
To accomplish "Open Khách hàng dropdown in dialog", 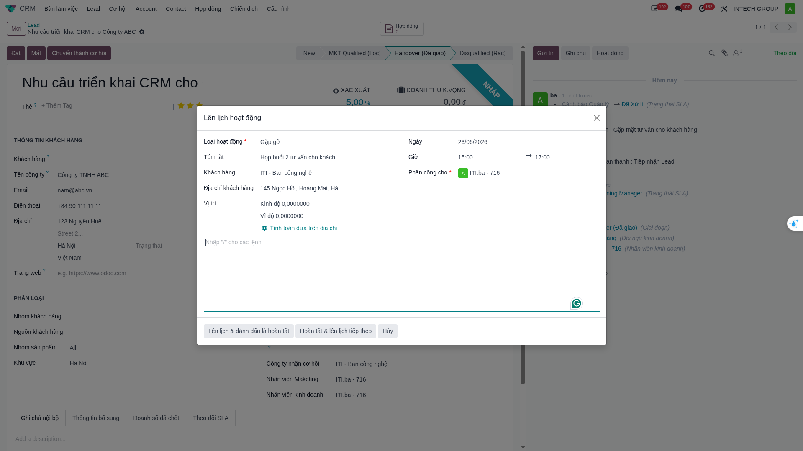I will click(328, 173).
